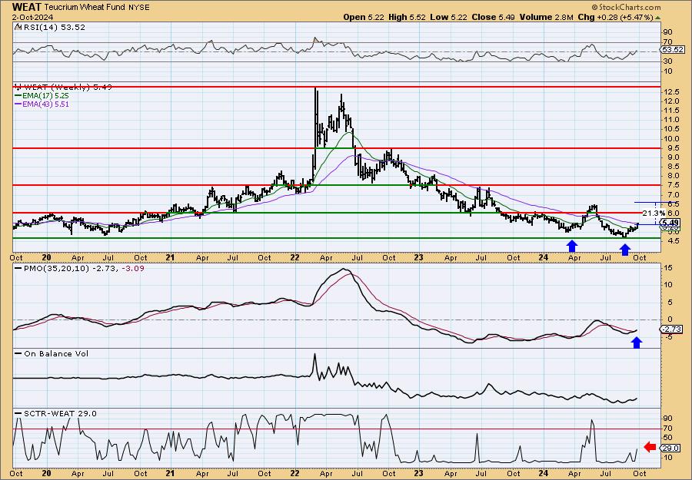Click the red -3.09 PMO signal value
Screen dimensions: 692x480
tap(133, 269)
